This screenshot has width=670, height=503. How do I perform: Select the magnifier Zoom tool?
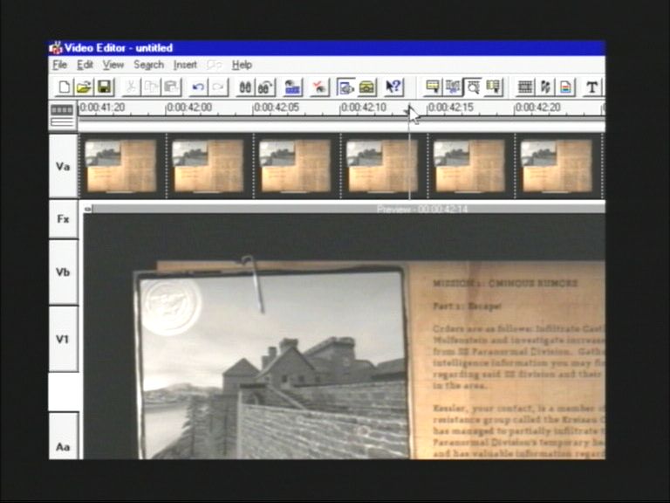tap(473, 87)
